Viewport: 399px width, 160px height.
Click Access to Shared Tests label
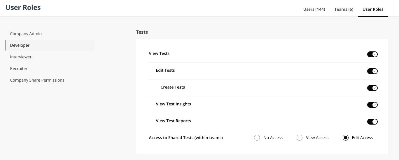pos(186,138)
